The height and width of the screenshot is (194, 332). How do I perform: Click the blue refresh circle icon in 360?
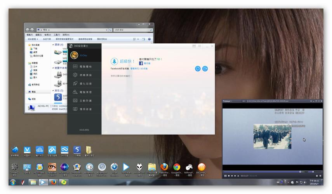pos(198,68)
